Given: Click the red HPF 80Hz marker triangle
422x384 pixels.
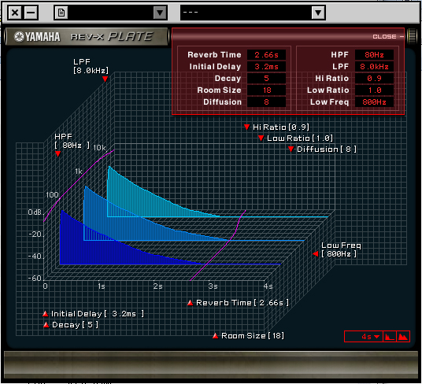Looking at the screenshot, I should pyautogui.click(x=57, y=153).
